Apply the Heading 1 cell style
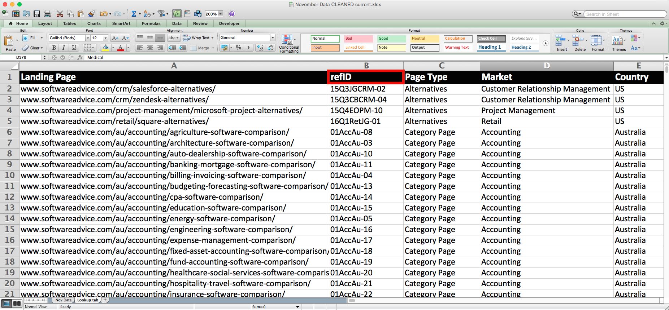669x310 pixels. [490, 47]
